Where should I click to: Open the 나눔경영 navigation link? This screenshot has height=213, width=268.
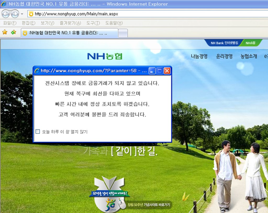[199, 56]
